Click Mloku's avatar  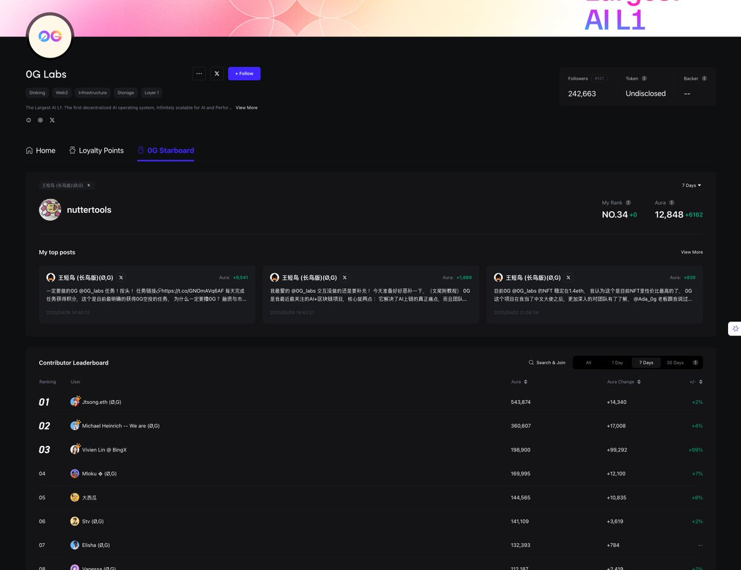pos(75,474)
